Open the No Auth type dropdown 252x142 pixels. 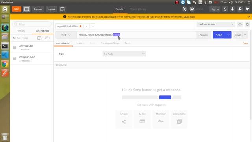tap(124, 54)
